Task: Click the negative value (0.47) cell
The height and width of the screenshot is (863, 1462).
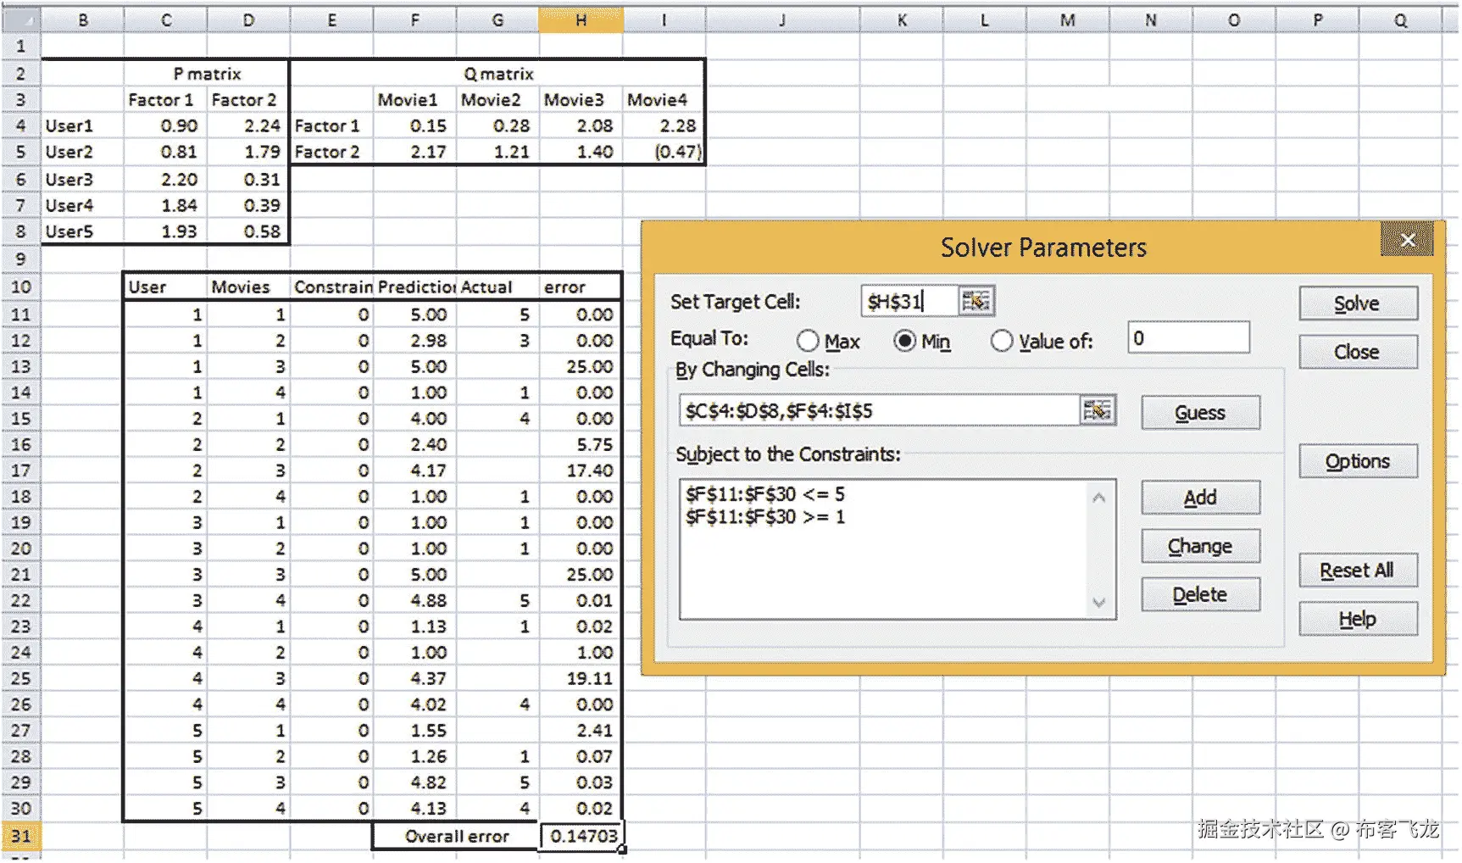Action: click(x=664, y=153)
